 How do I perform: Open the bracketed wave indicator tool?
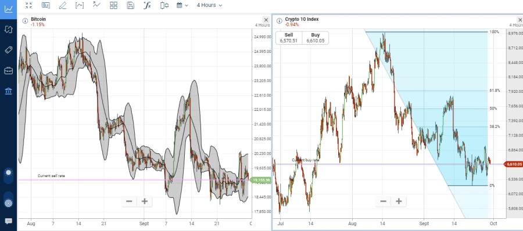coord(80,5)
